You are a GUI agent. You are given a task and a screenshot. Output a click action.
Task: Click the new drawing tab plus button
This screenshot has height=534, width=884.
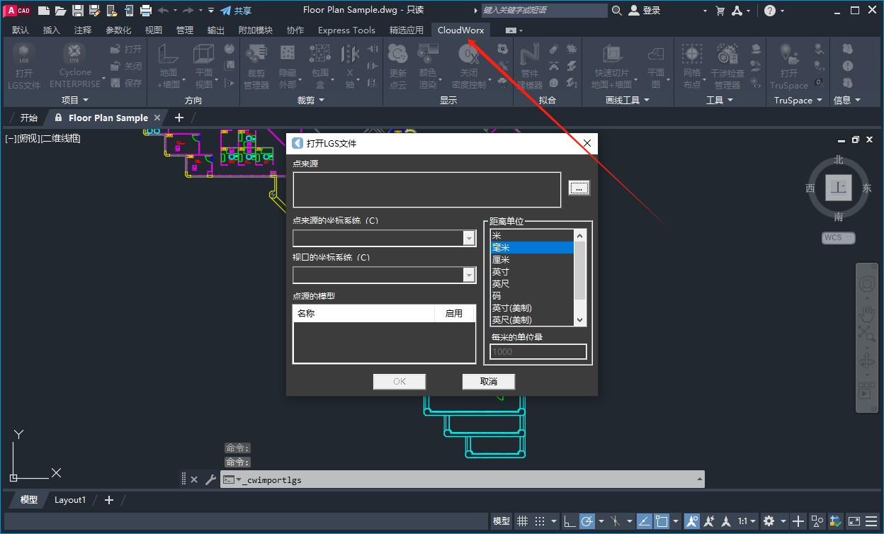[179, 118]
